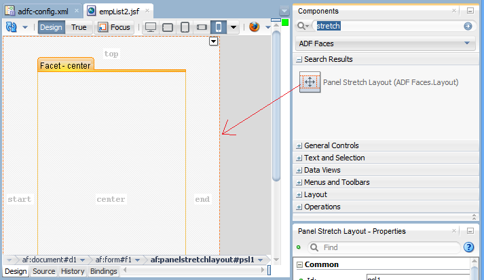Open the browser selection dropdown arrow
This screenshot has height=280, width=484.
[x=267, y=27]
